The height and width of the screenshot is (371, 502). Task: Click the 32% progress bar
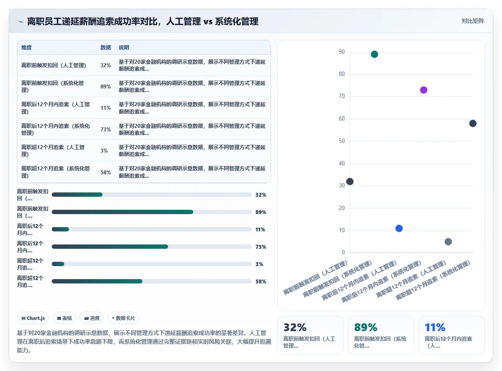[152, 195]
